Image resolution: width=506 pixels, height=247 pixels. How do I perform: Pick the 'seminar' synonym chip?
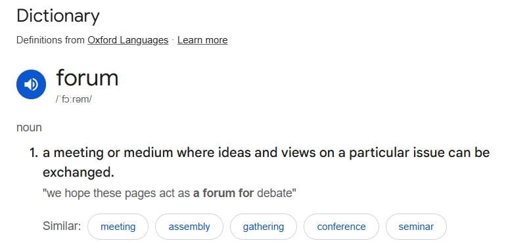(416, 227)
